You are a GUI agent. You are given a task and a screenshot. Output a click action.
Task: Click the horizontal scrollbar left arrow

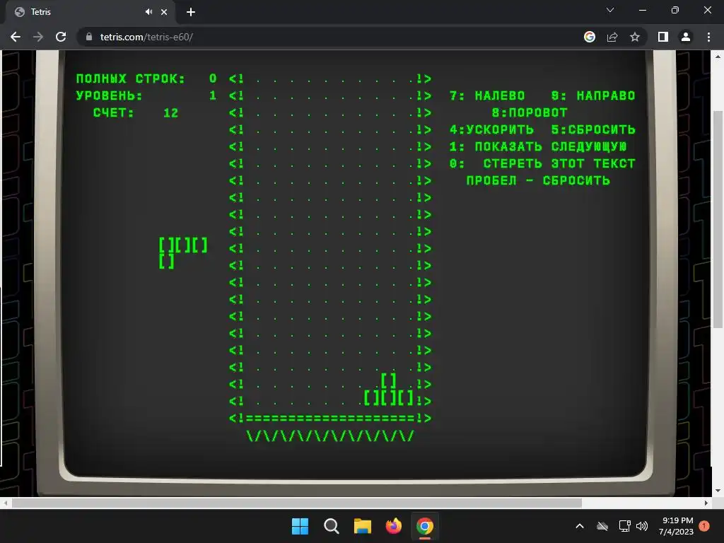(x=5, y=503)
